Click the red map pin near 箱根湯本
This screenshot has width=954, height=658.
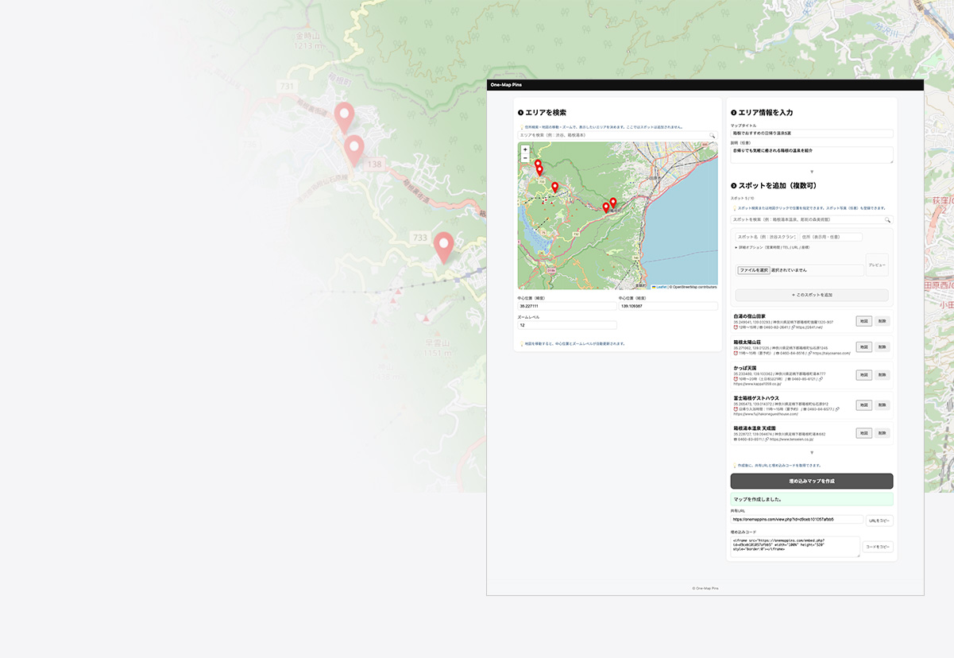click(x=612, y=203)
